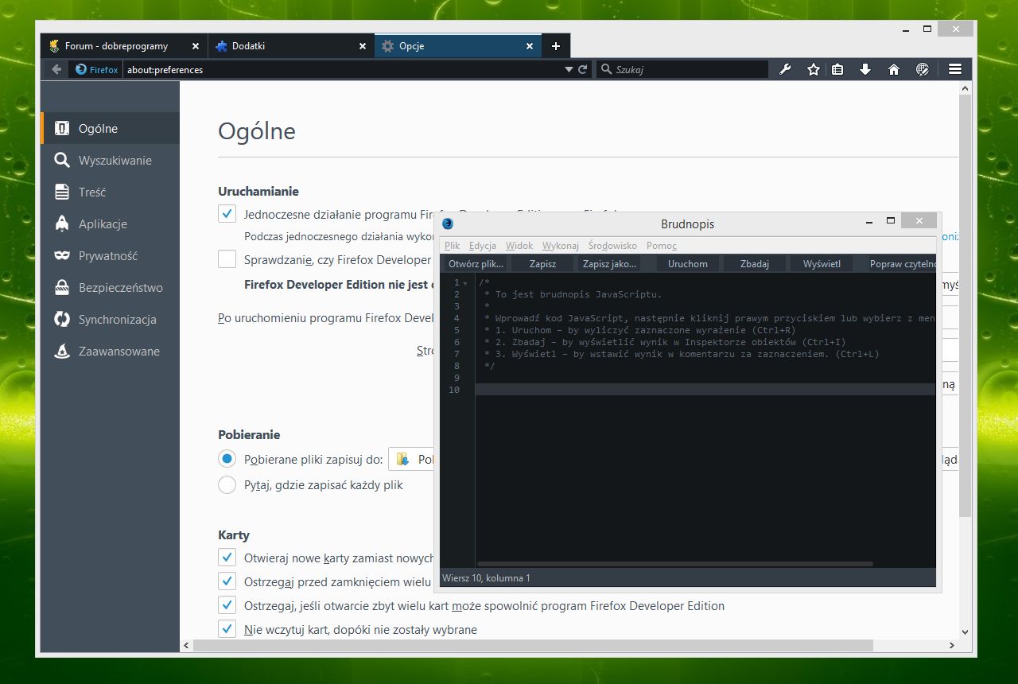
Task: Click scroll-left arrow at page bottom
Action: pyautogui.click(x=187, y=645)
